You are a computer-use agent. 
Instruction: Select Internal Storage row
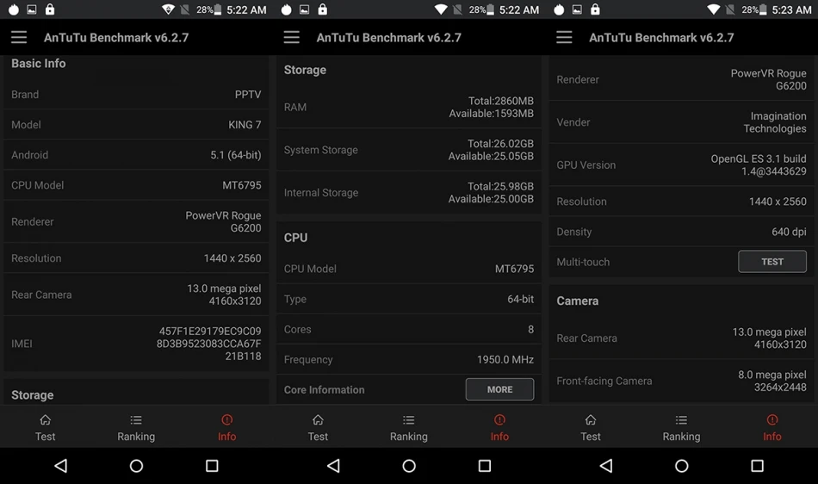409,192
